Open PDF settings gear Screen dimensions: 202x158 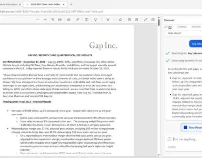point(153,20)
